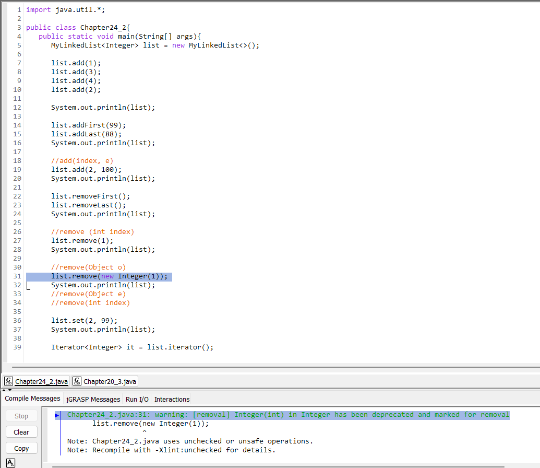The width and height of the screenshot is (540, 468).
Task: Switch to the Chapter20_3.java tab
Action: click(x=109, y=381)
